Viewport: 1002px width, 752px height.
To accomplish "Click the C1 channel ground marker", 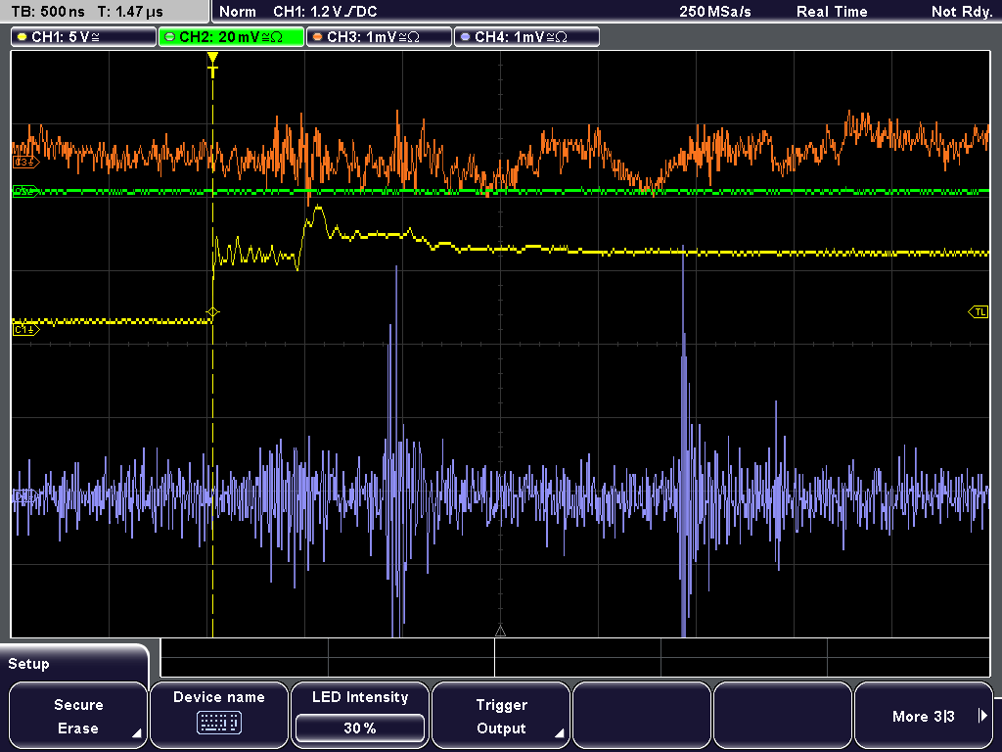I will click(x=25, y=329).
